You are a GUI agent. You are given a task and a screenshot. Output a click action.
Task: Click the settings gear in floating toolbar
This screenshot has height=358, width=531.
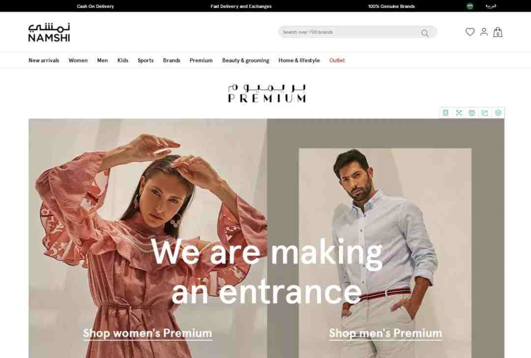tap(498, 113)
